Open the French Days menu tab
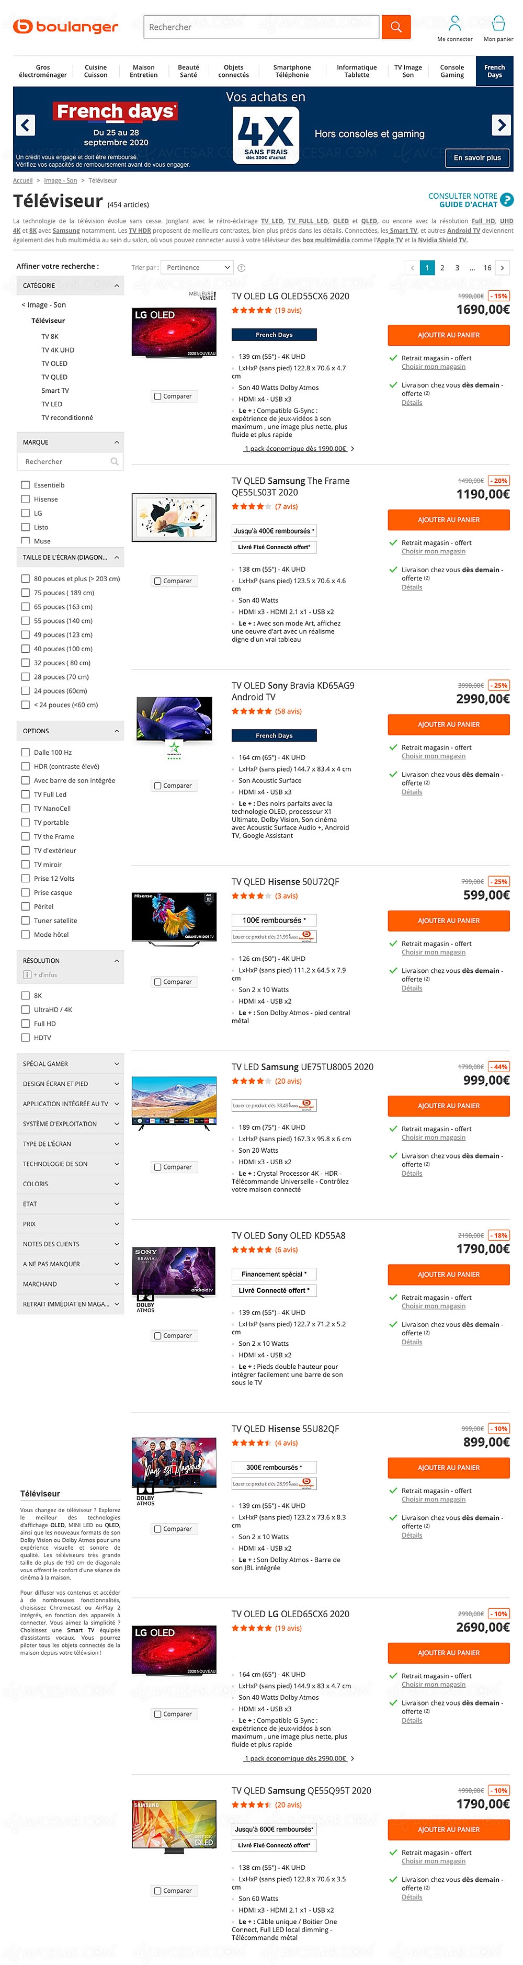The height and width of the screenshot is (1965, 523). (494, 71)
